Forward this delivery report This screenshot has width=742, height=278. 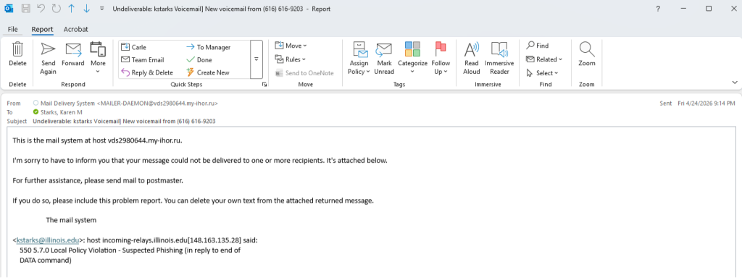tap(73, 54)
